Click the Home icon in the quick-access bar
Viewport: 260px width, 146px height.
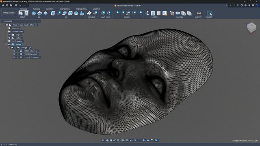tap(3, 5)
